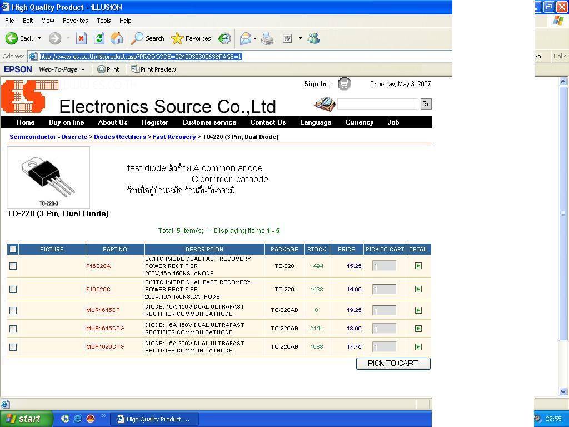
Task: Expand hidden quick launch icons chevron
Action: (103, 416)
